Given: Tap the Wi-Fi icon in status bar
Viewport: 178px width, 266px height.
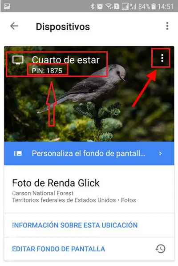Looking at the screenshot, I should click(109, 7).
